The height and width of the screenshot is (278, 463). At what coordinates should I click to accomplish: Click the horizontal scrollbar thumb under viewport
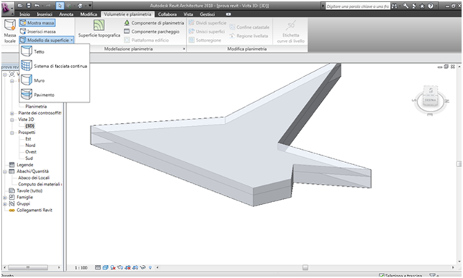point(305,267)
